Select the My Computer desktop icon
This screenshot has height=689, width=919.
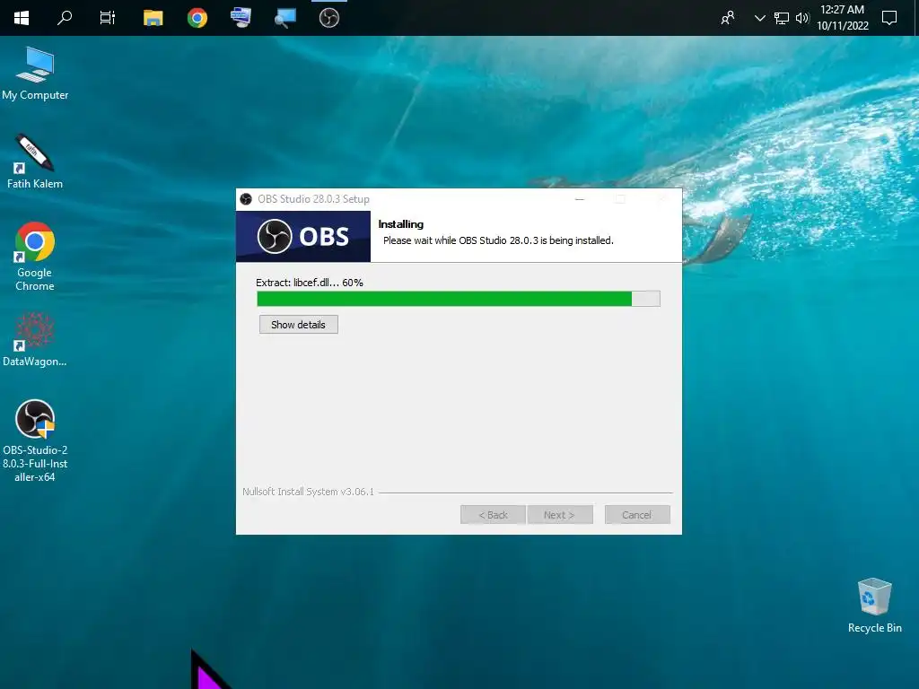click(x=35, y=74)
